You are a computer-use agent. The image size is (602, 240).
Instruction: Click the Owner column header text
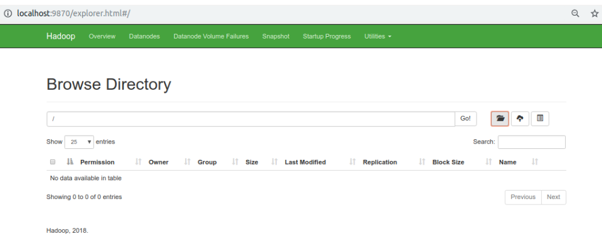click(159, 162)
